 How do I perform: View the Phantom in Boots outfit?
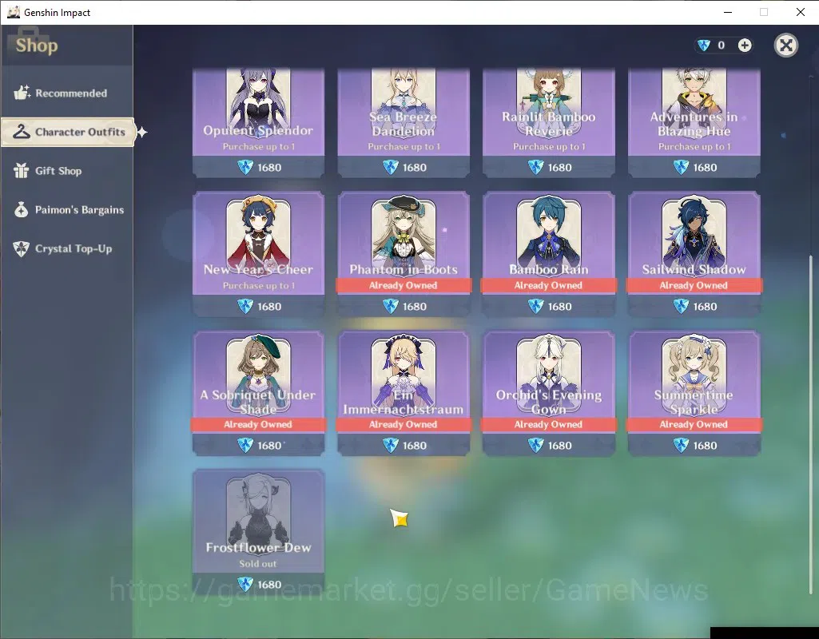tap(404, 254)
